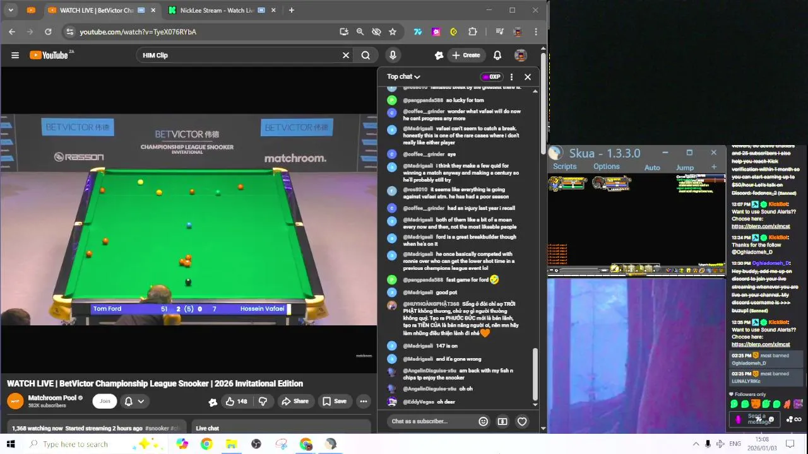Like the video with 148 likes

pyautogui.click(x=236, y=401)
